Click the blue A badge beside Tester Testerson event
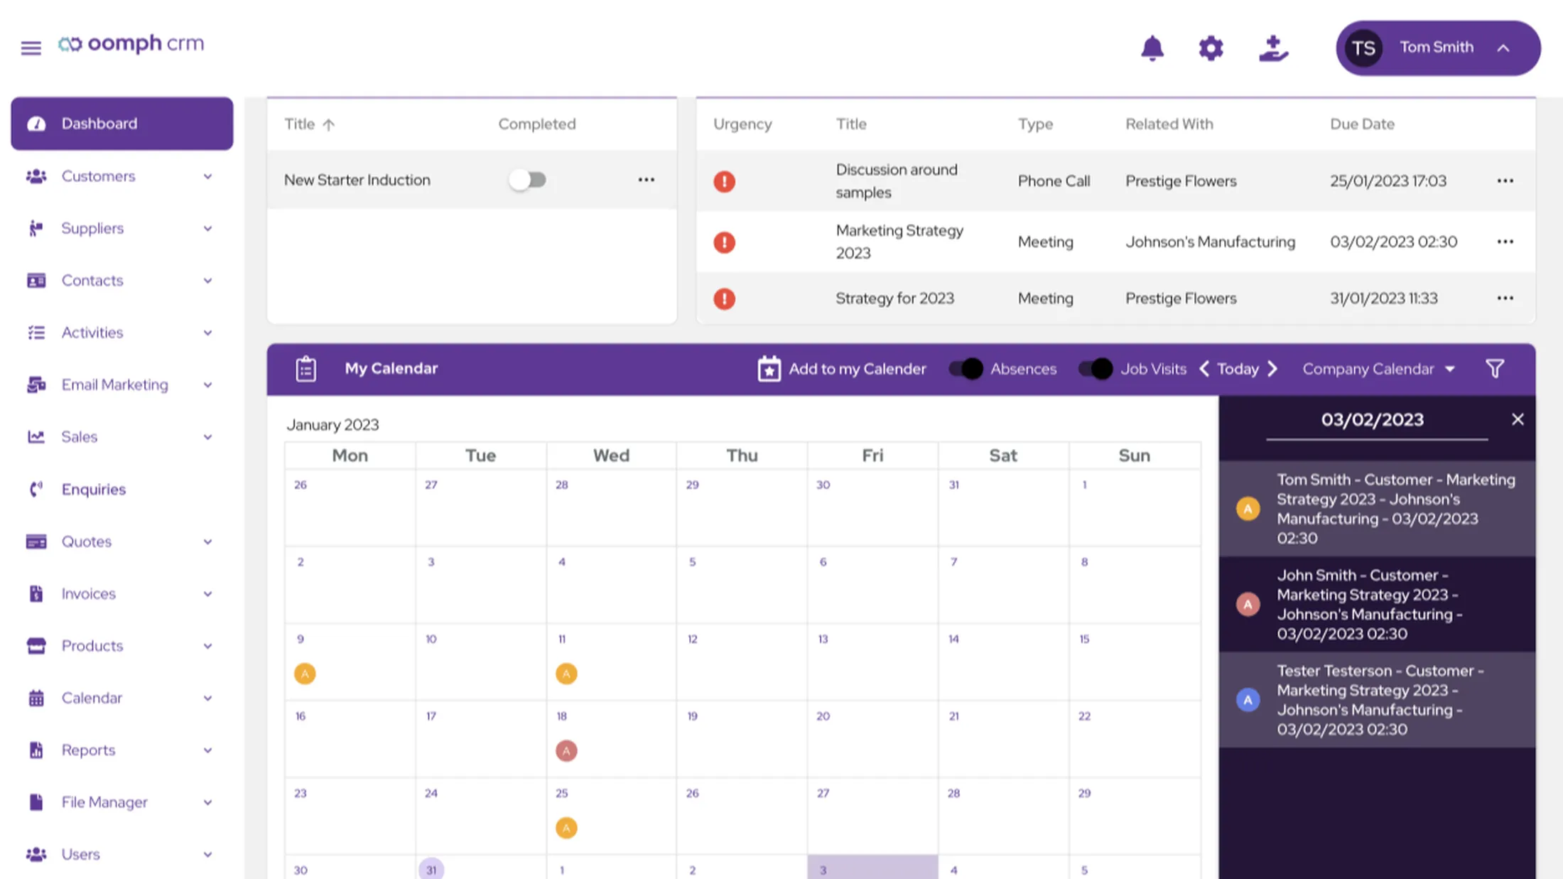The width and height of the screenshot is (1563, 879). 1248,700
